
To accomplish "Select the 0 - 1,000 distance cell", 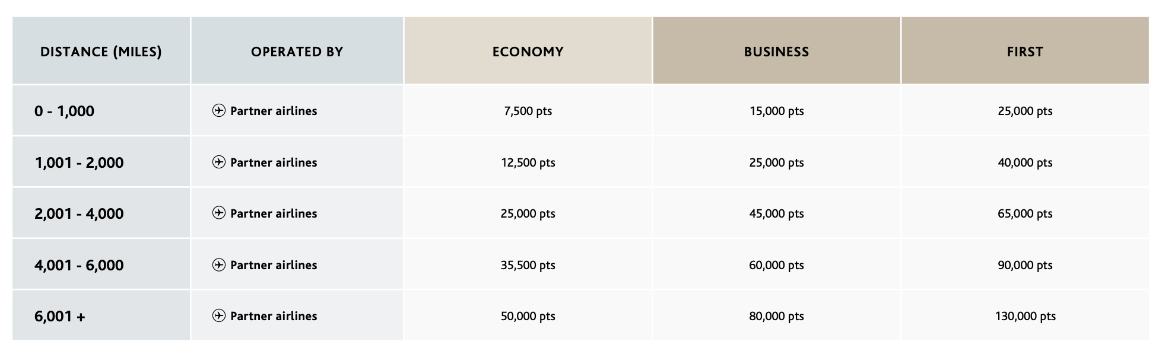I will pos(64,111).
